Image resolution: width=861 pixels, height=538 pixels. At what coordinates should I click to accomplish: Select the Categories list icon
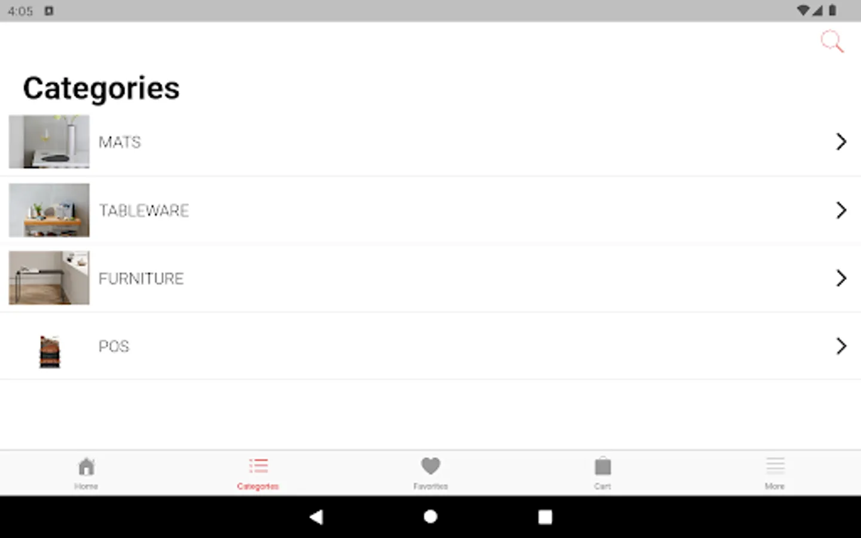[258, 466]
